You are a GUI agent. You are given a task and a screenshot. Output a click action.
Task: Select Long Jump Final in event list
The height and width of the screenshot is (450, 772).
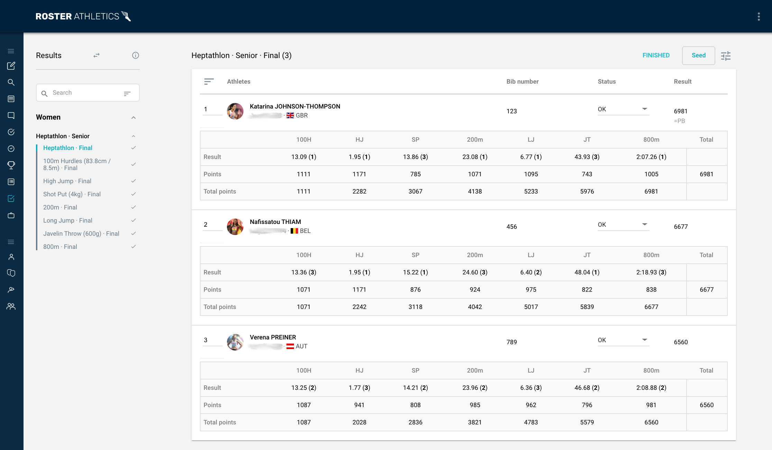(68, 221)
